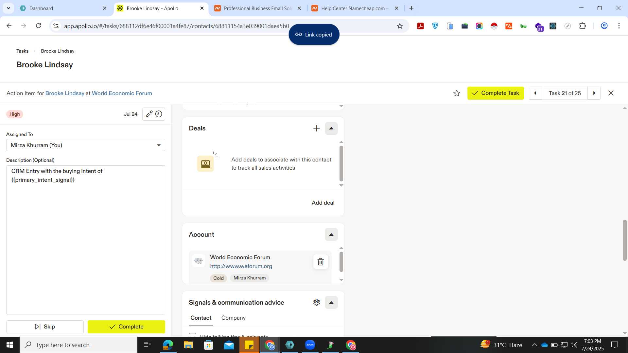Click scroll down arrow in Account panel
Image resolution: width=628 pixels, height=353 pixels.
[341, 280]
